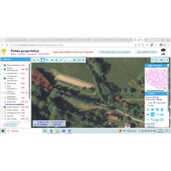This screenshot has height=171, width=171.
Task: Click the geoportal logo pin icon
Action: click(x=3, y=52)
